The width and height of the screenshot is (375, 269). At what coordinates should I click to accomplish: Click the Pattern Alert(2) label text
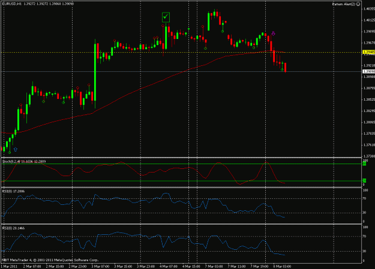point(344,4)
